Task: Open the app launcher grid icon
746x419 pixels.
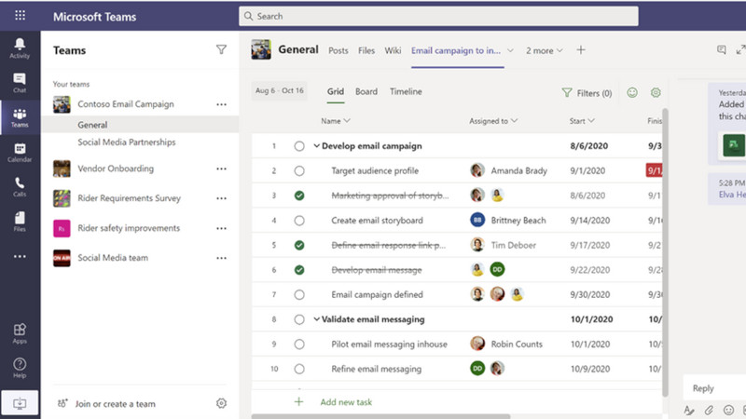Action: click(20, 15)
